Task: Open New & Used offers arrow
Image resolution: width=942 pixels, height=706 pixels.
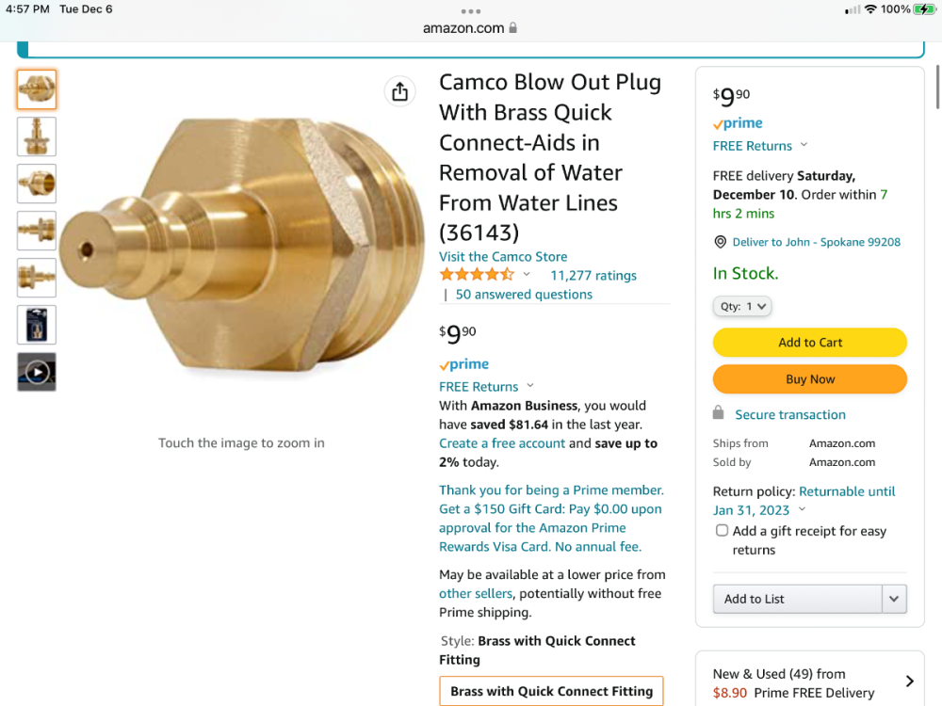Action: click(909, 682)
